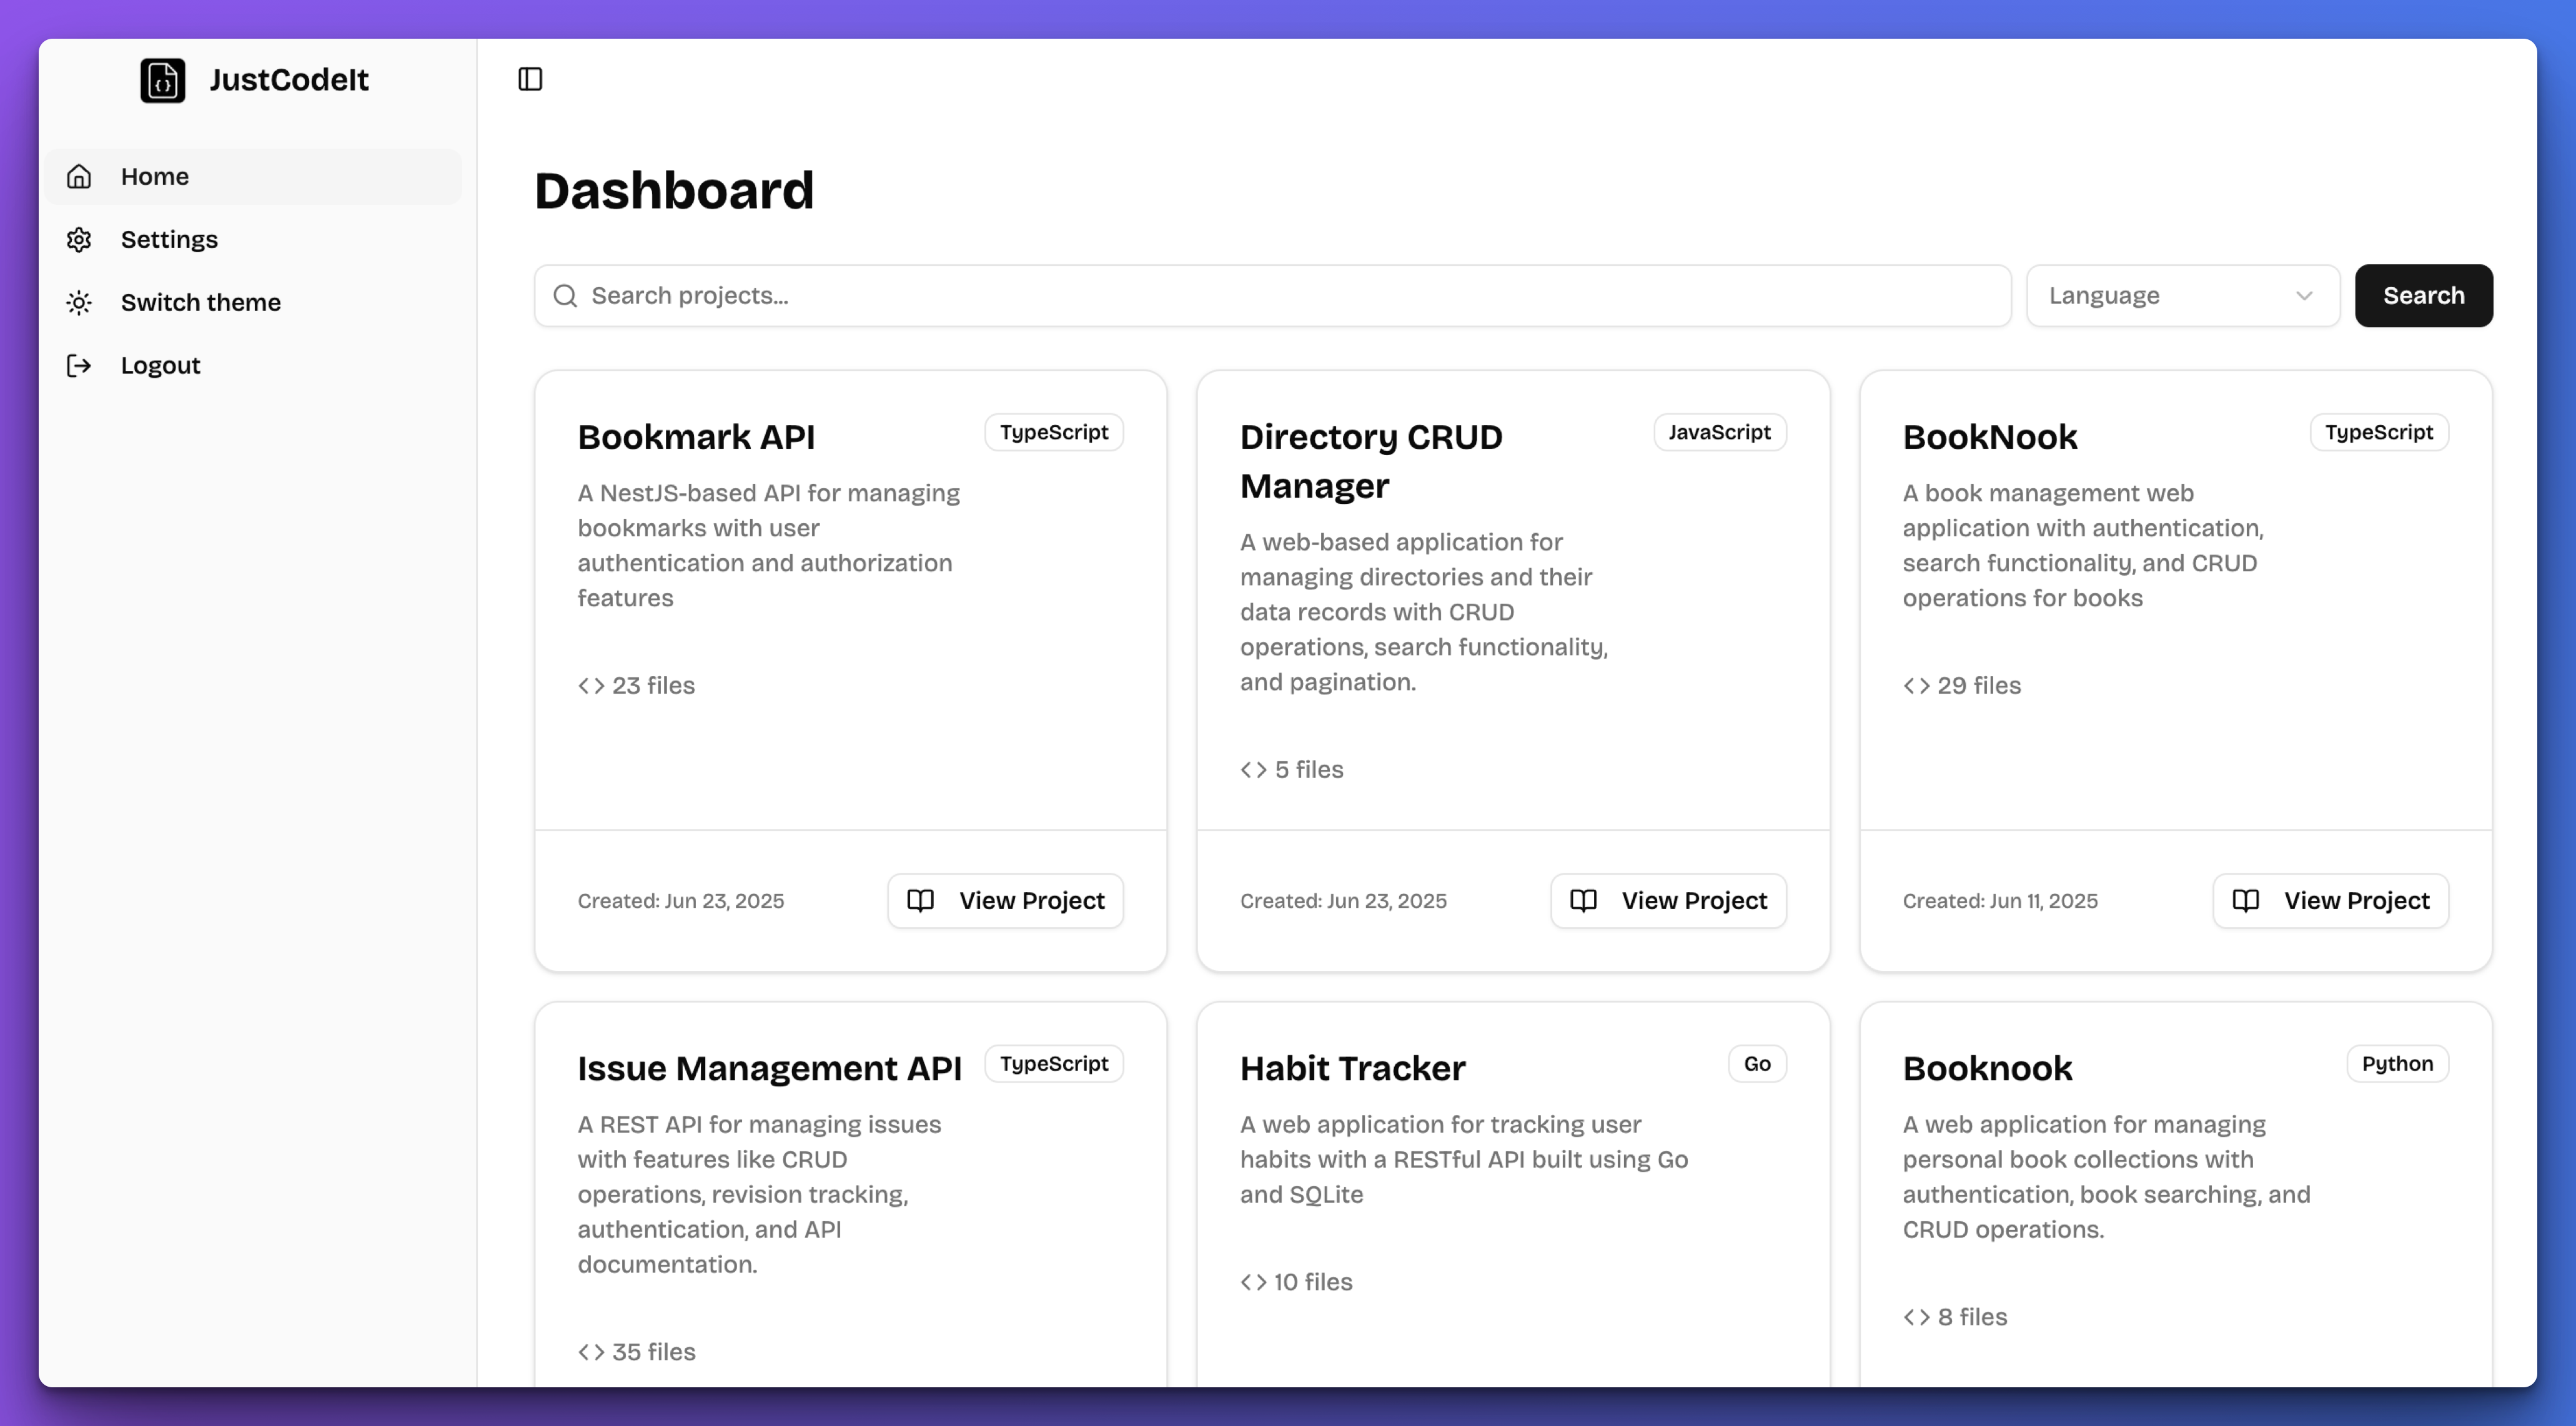Click book icon on Bookmark API View Project
Screen dimensions: 2576x1426
tap(920, 902)
